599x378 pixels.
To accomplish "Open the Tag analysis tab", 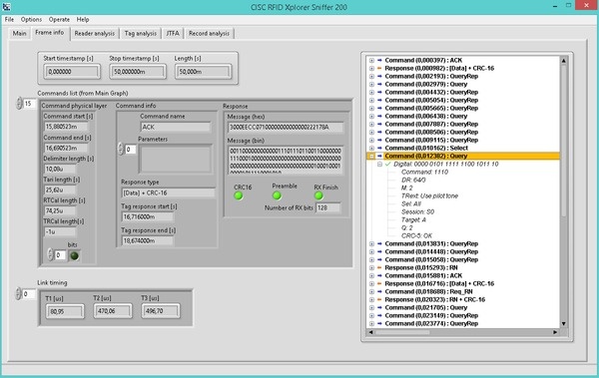I will (x=140, y=34).
